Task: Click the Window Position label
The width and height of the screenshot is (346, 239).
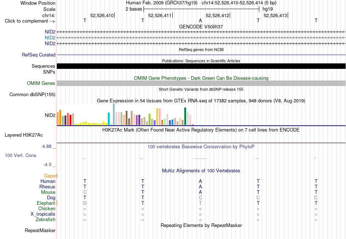Action: pyautogui.click(x=38, y=3)
